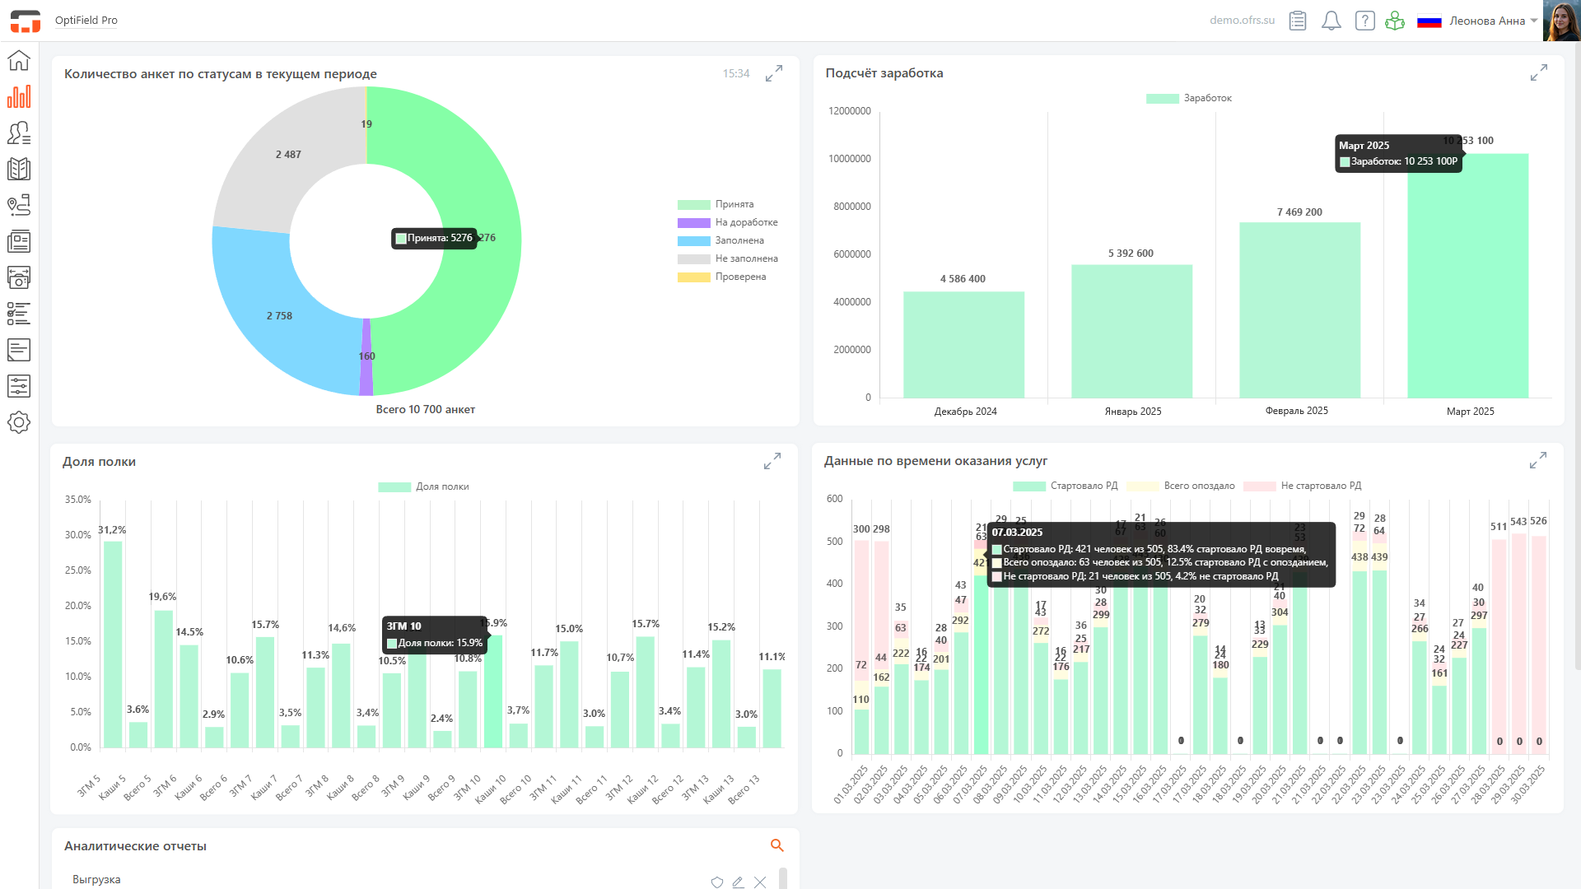Open the home dashboard sidebar icon
The image size is (1581, 889).
19,60
